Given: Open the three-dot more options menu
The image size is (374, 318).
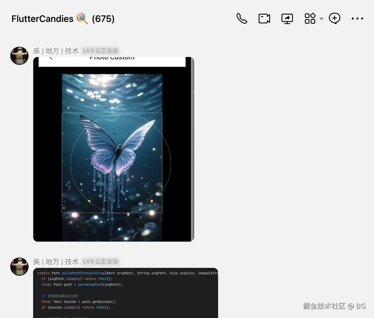Looking at the screenshot, I should coord(357,19).
